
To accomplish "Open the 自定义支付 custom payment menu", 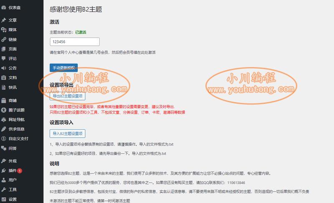I will [x=18, y=138].
